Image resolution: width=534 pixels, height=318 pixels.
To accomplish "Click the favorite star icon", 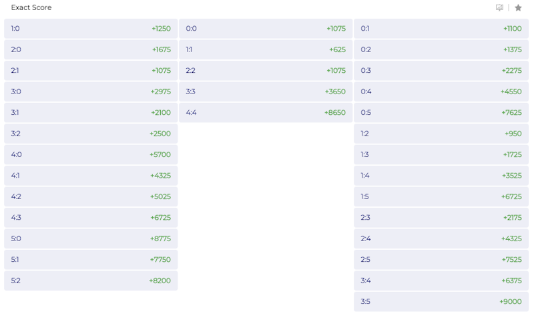I will click(518, 7).
